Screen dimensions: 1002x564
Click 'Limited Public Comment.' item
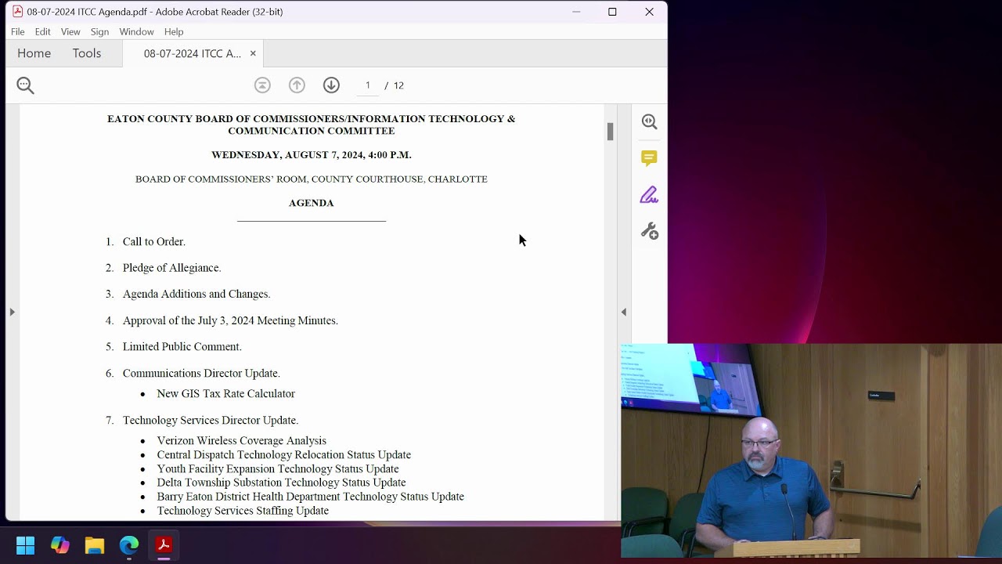click(x=182, y=346)
